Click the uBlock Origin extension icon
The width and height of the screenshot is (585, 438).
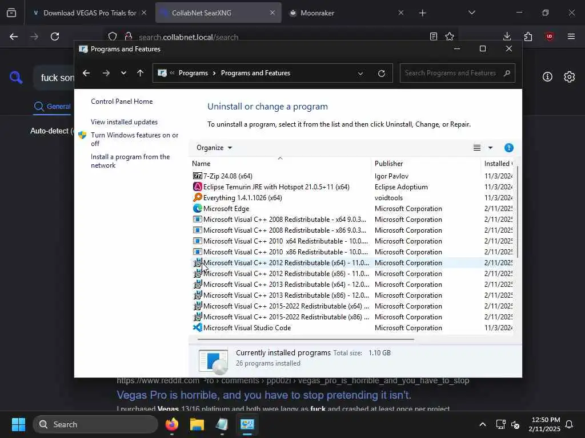[549, 36]
